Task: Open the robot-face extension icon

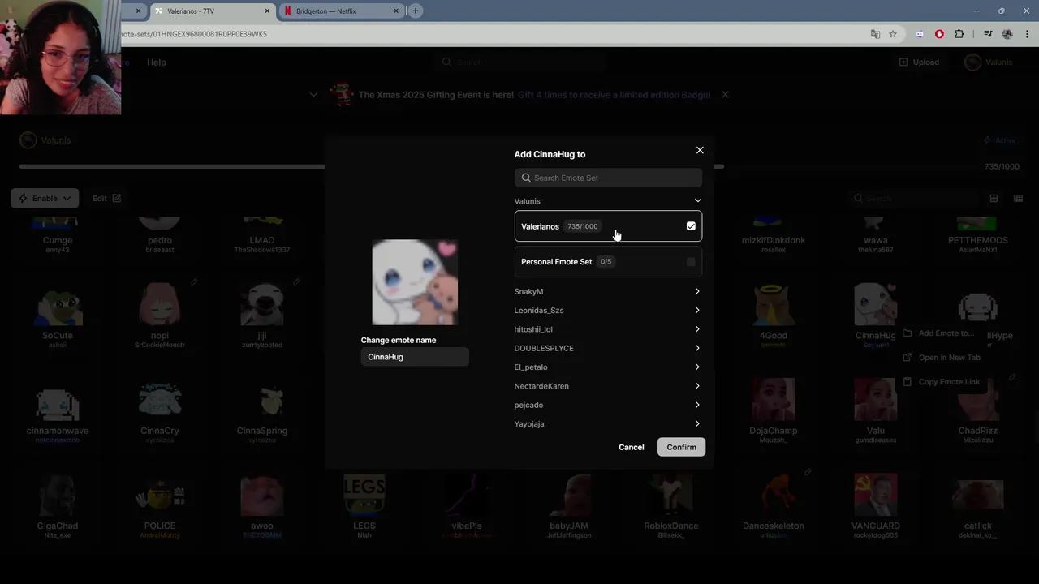Action: [x=920, y=34]
